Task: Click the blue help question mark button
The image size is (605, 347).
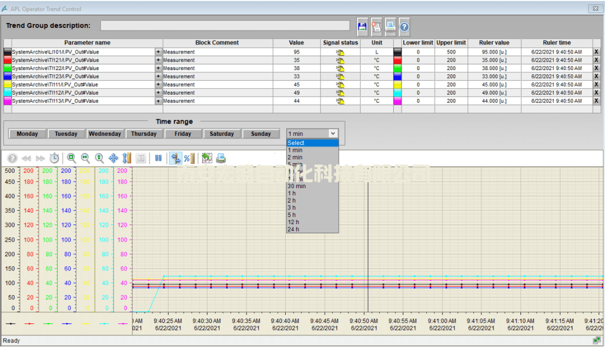Action: 404,26
